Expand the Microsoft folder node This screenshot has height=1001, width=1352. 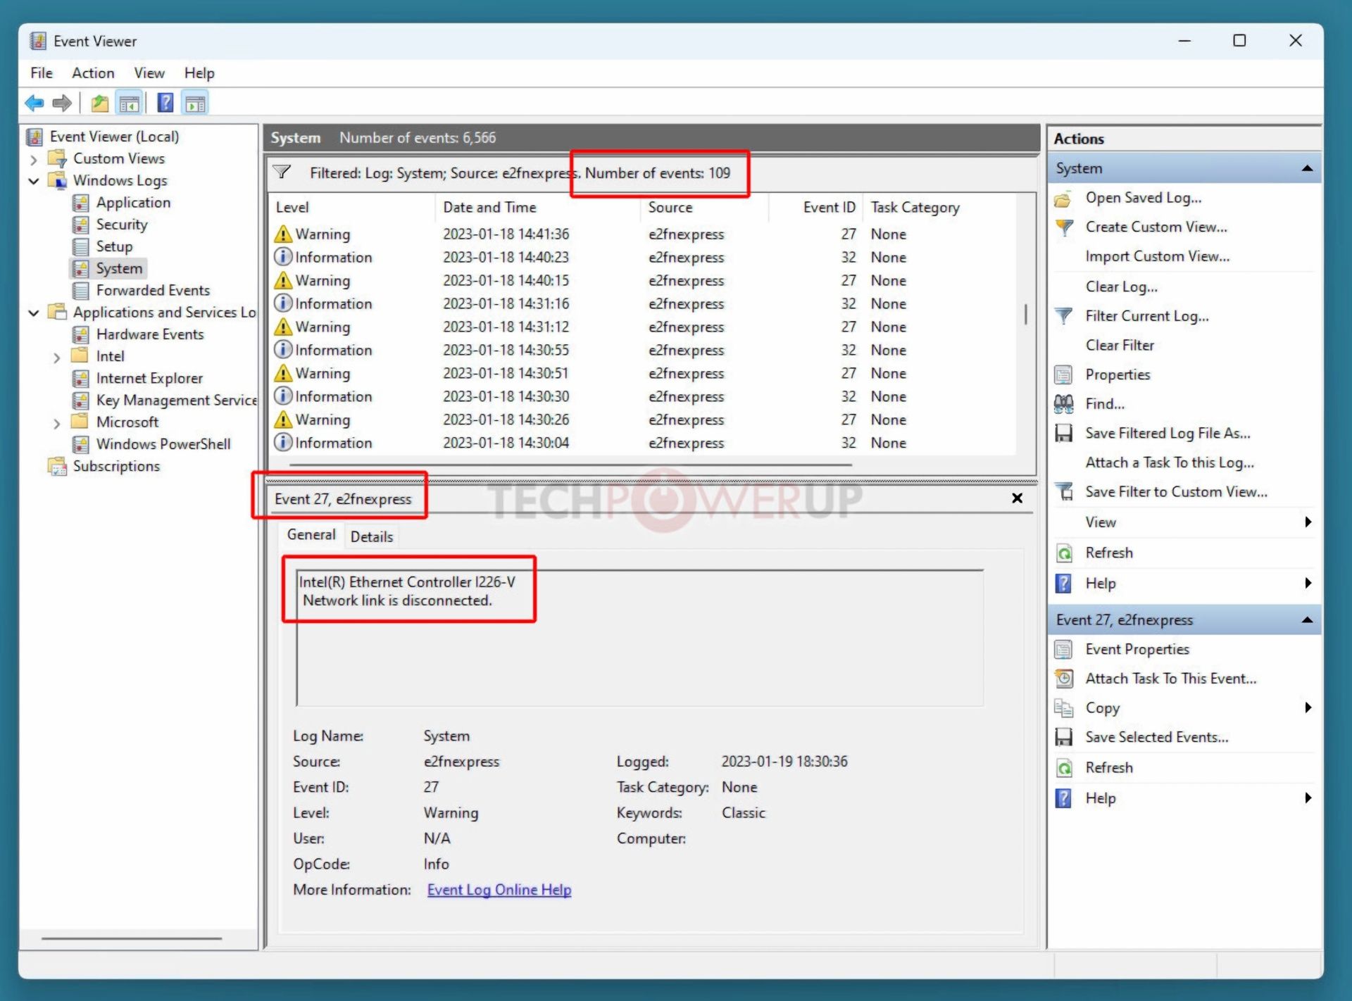(x=57, y=423)
